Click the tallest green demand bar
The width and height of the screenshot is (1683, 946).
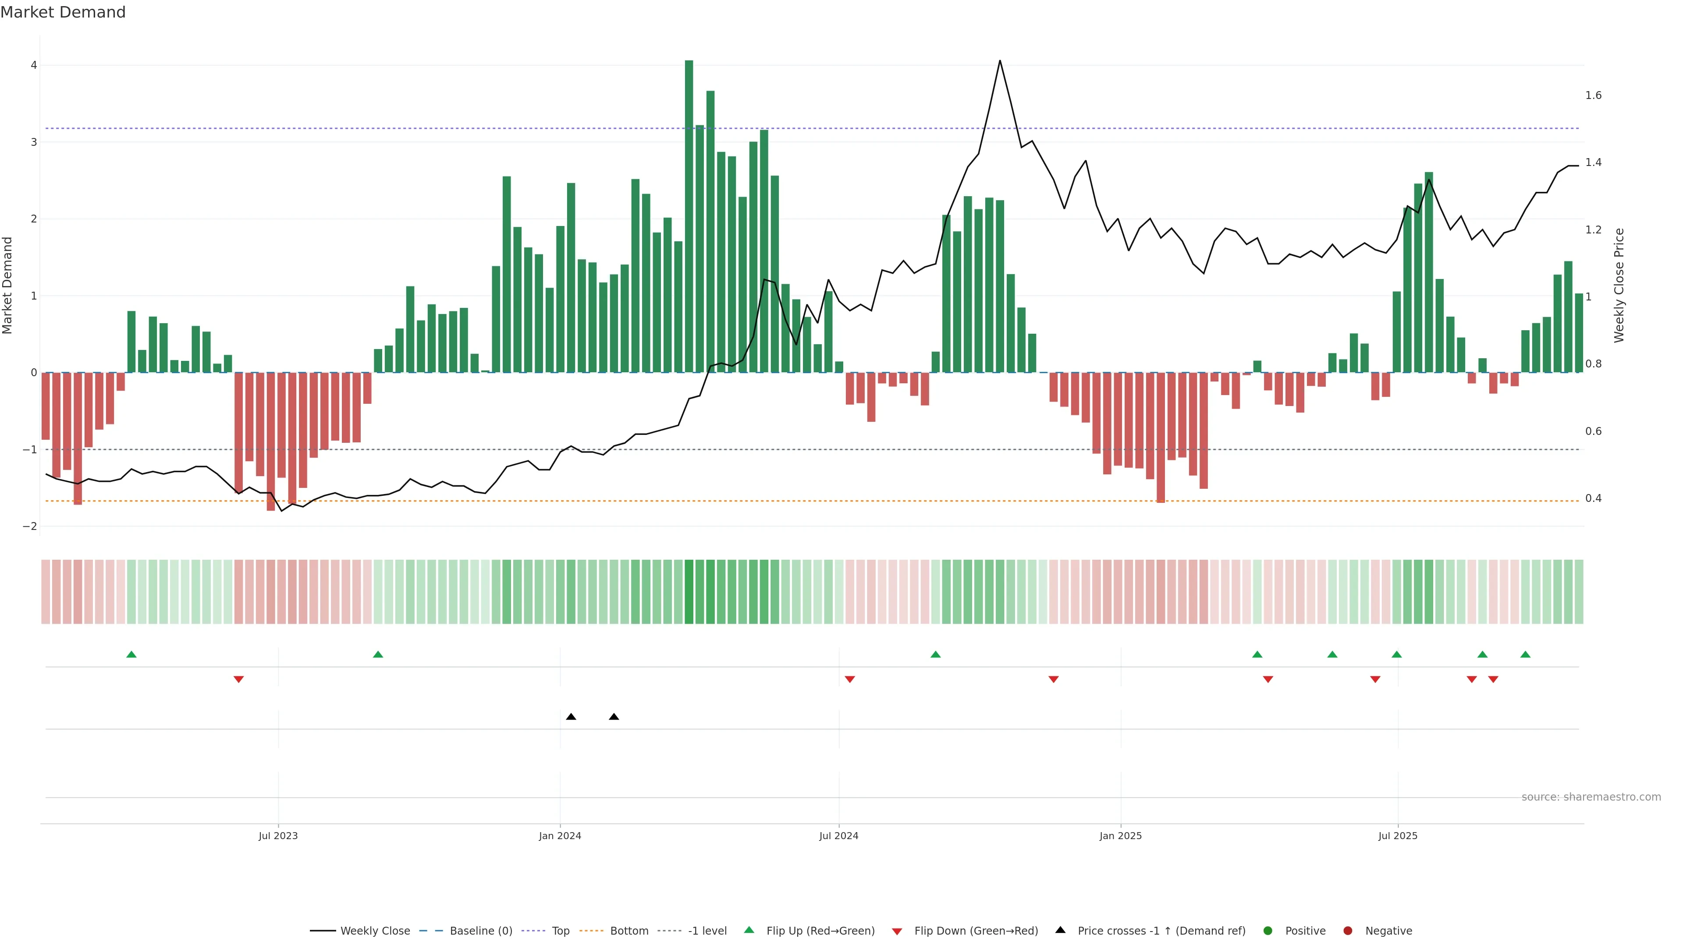pyautogui.click(x=689, y=215)
